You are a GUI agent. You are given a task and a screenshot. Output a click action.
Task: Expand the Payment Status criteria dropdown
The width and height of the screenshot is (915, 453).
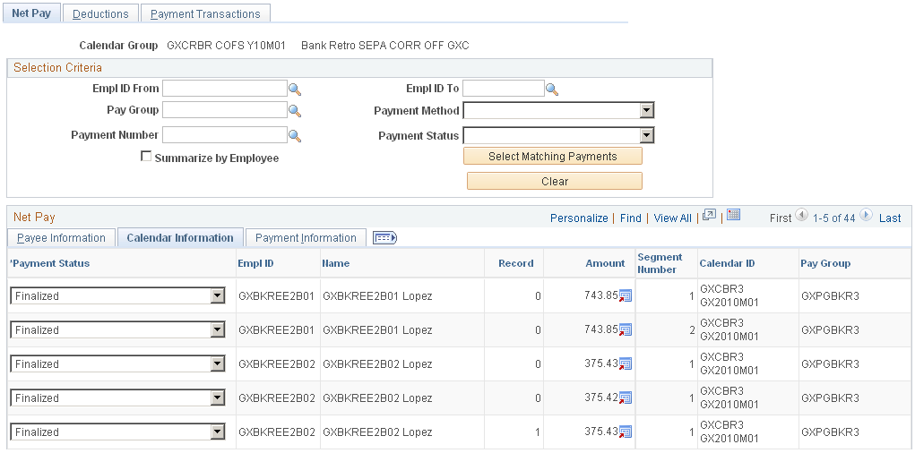(646, 135)
